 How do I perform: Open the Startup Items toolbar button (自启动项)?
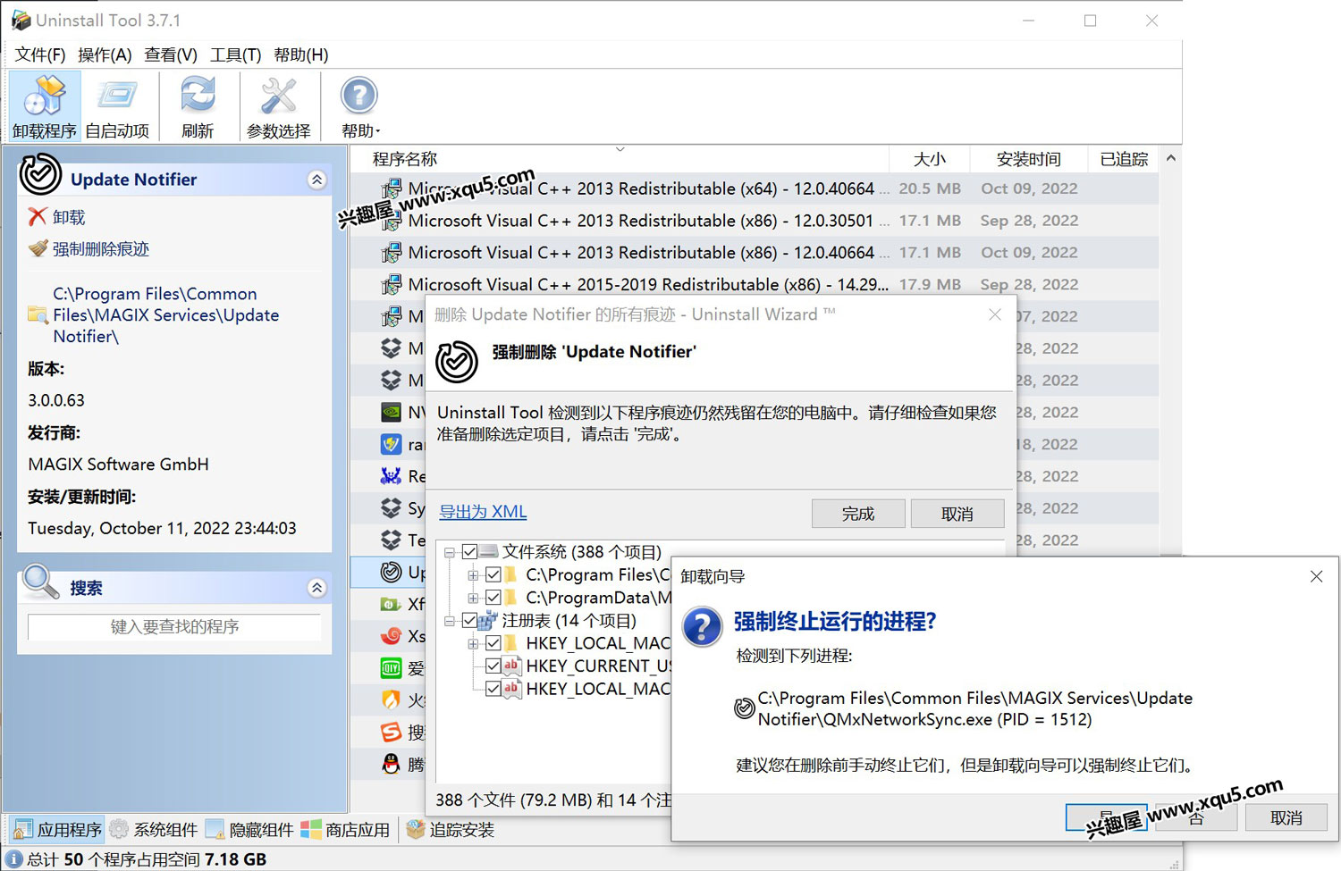tap(117, 107)
